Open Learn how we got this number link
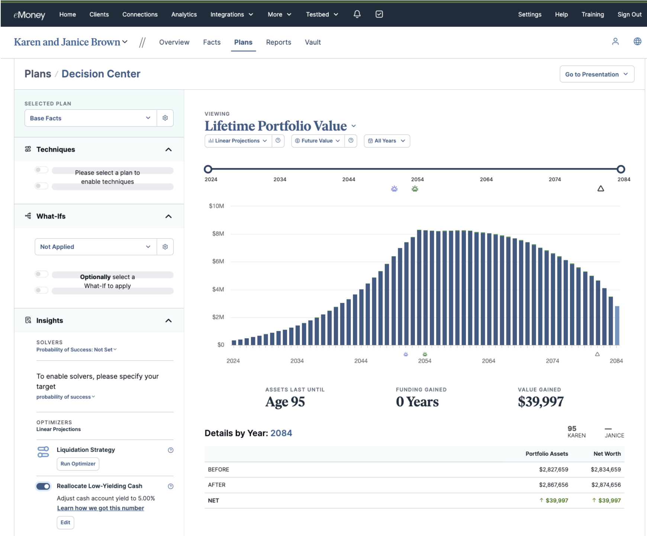The image size is (647, 536). click(100, 508)
